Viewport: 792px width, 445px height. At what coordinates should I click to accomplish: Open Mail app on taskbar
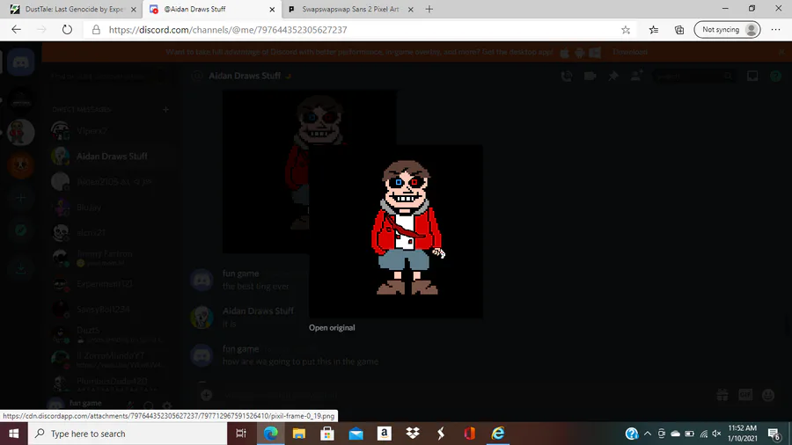click(356, 434)
